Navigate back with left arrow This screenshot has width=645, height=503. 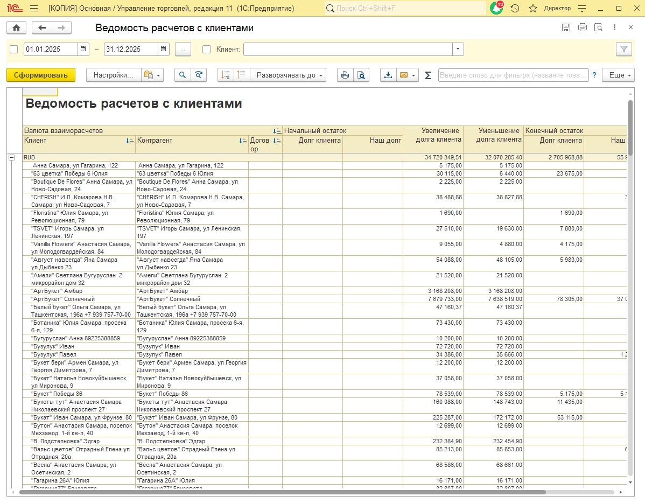(x=41, y=27)
